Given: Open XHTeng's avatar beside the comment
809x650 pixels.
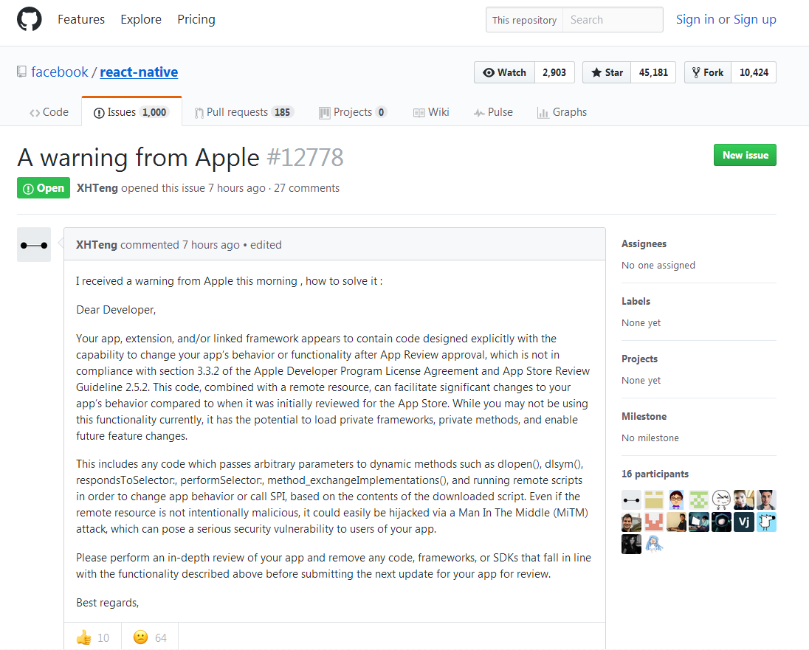Looking at the screenshot, I should coord(34,244).
